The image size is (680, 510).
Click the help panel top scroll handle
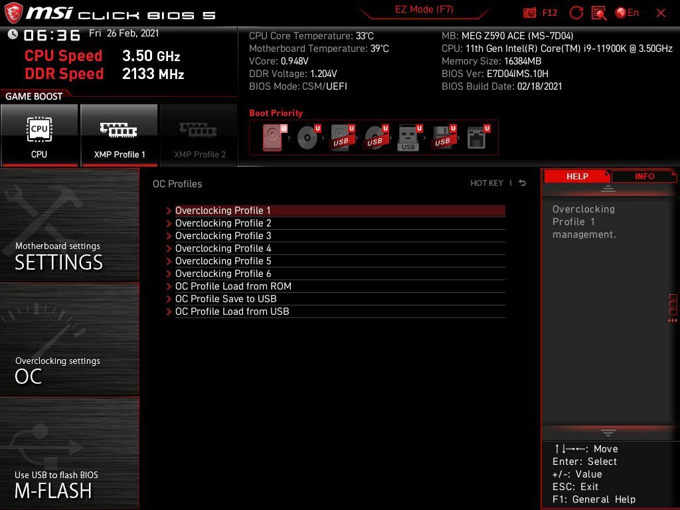pos(608,189)
